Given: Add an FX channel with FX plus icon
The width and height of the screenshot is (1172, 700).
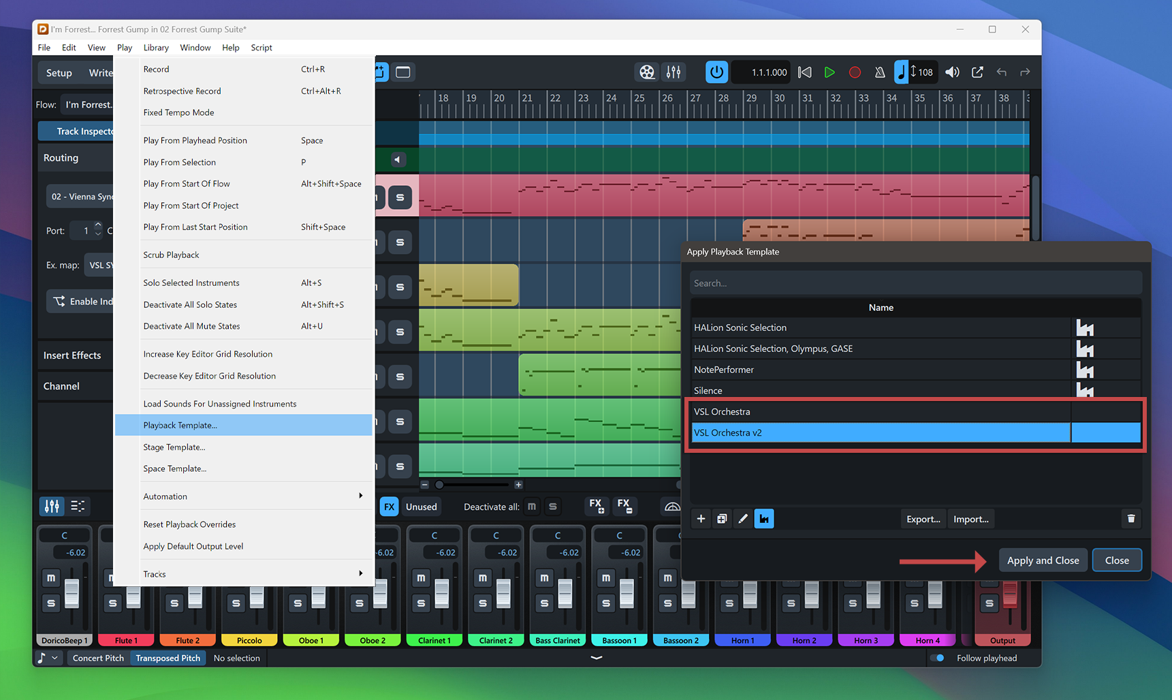Looking at the screenshot, I should point(596,506).
